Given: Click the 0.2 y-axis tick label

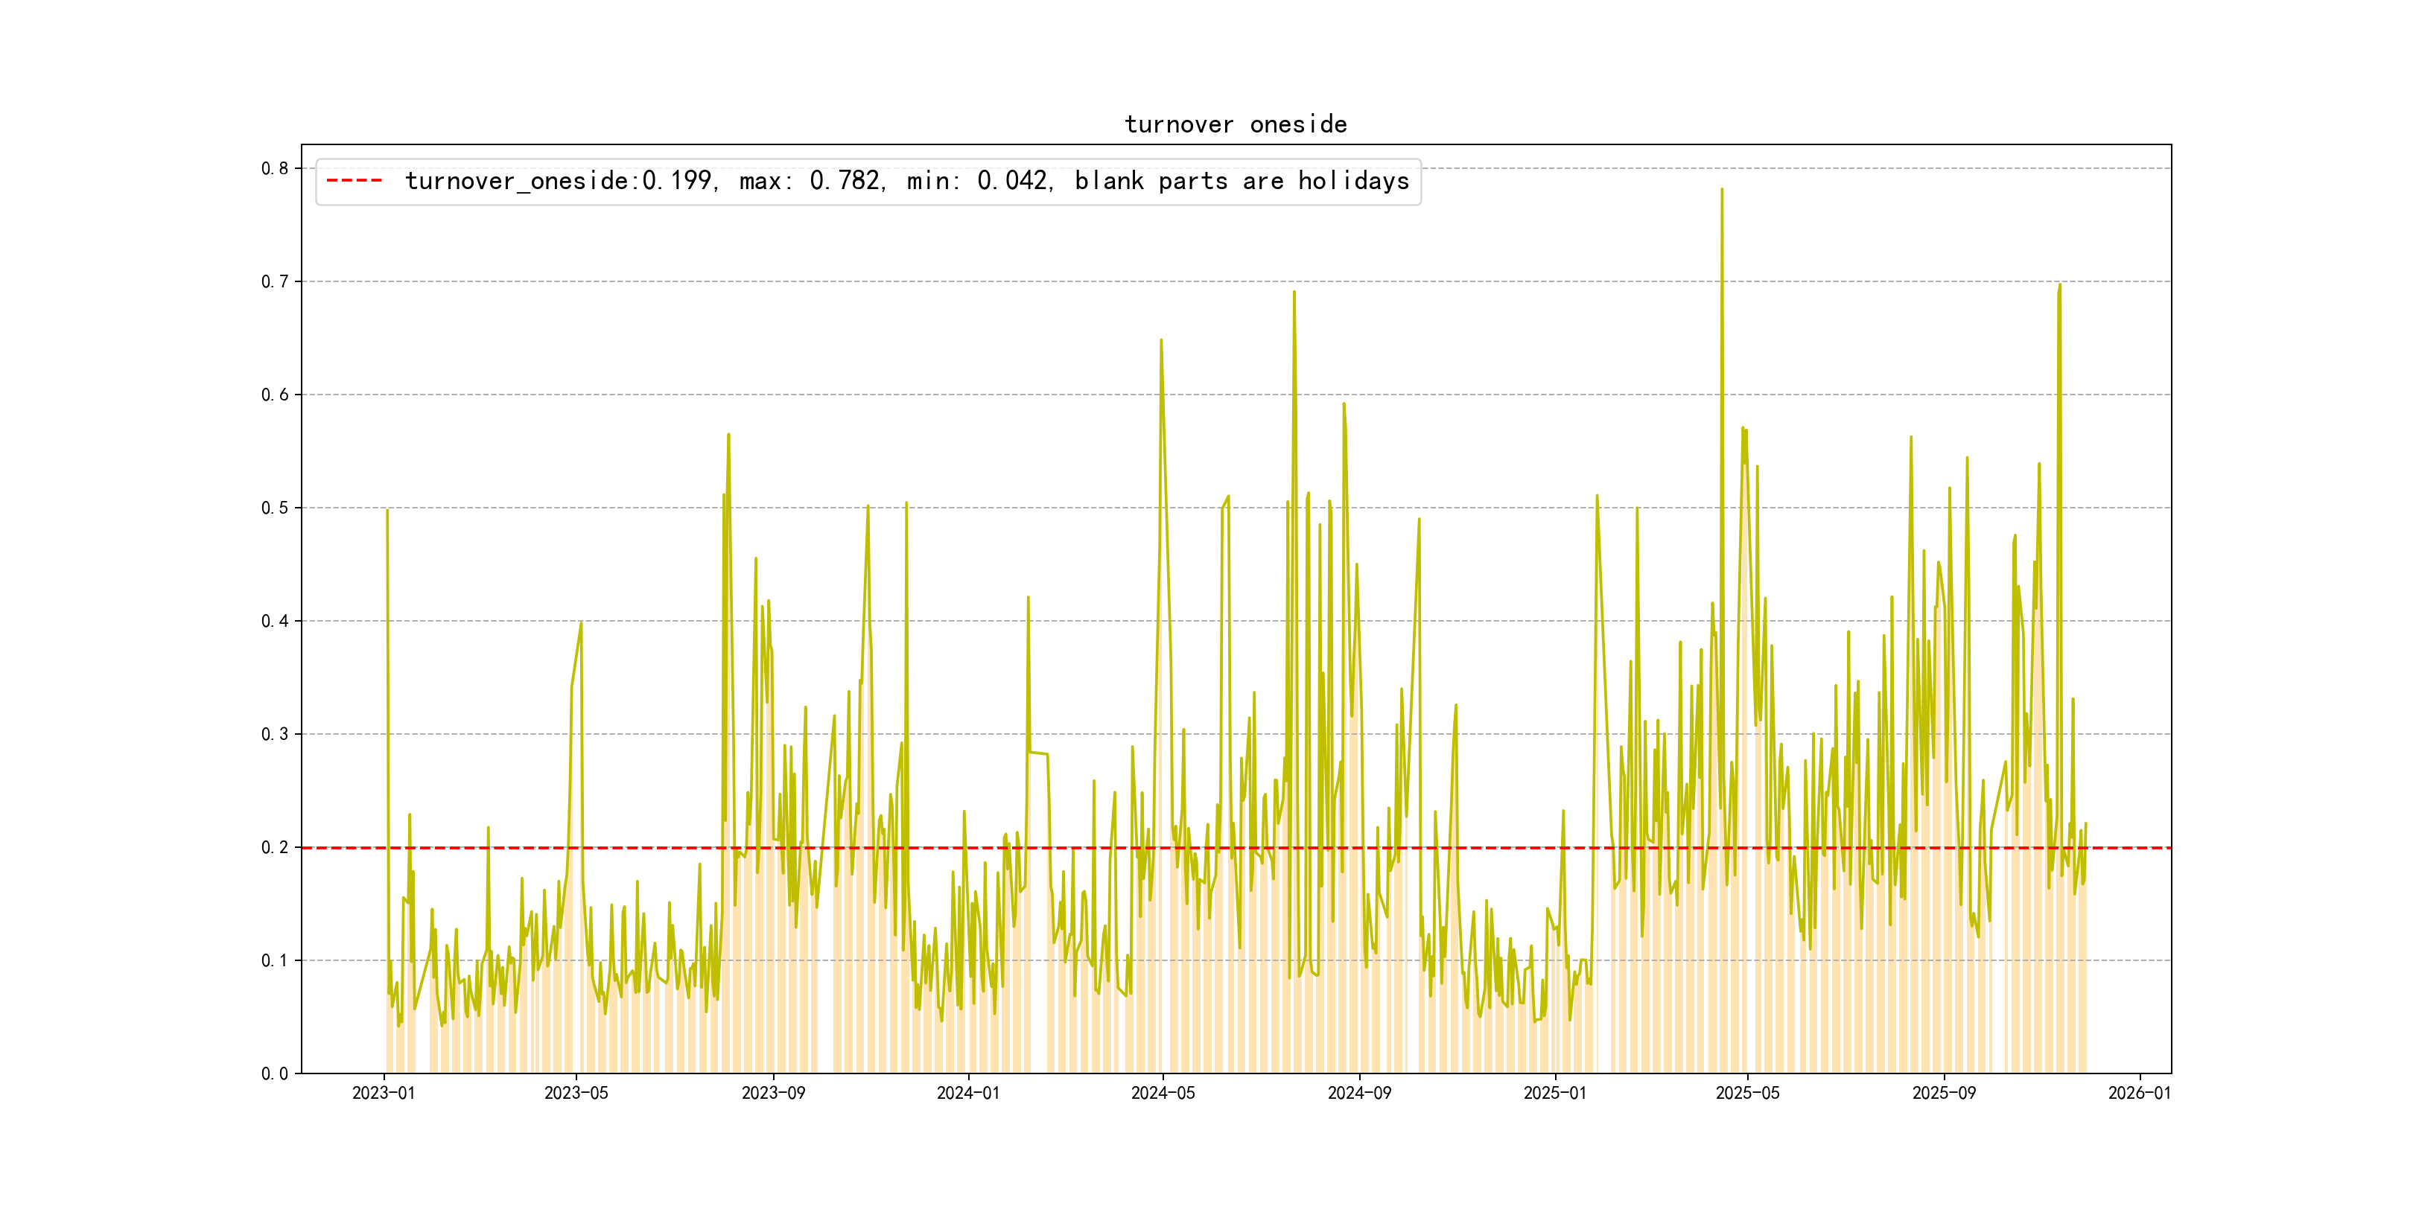Looking at the screenshot, I should [275, 847].
